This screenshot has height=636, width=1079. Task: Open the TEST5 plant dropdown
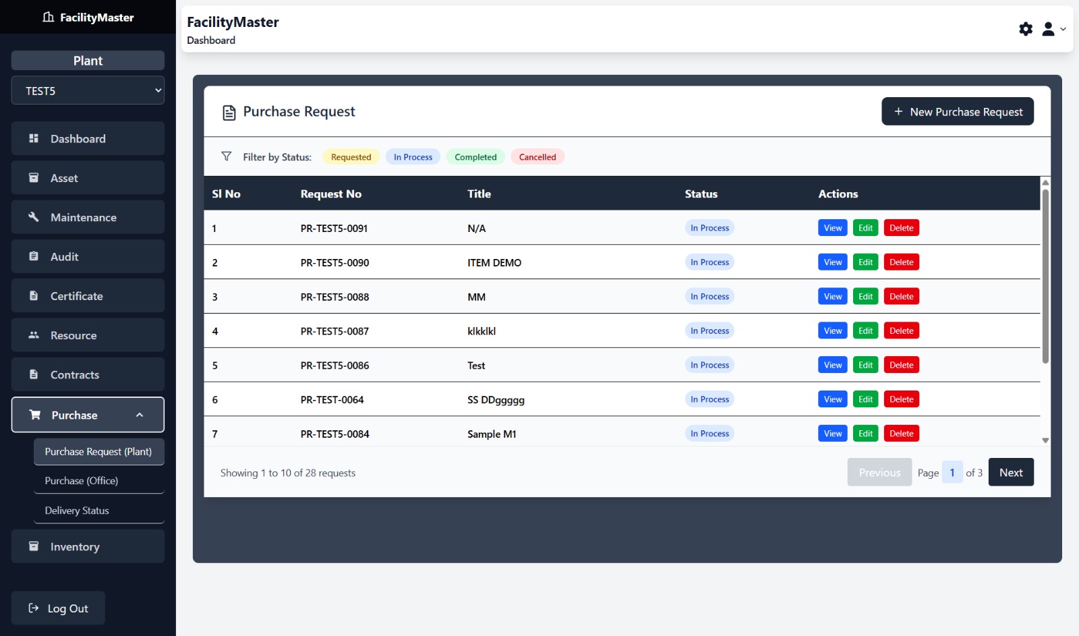[x=88, y=90]
